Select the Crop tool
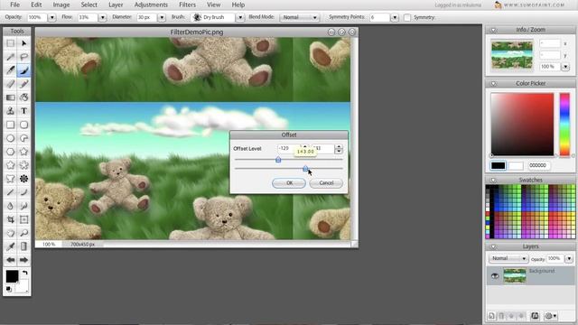 pos(10,219)
